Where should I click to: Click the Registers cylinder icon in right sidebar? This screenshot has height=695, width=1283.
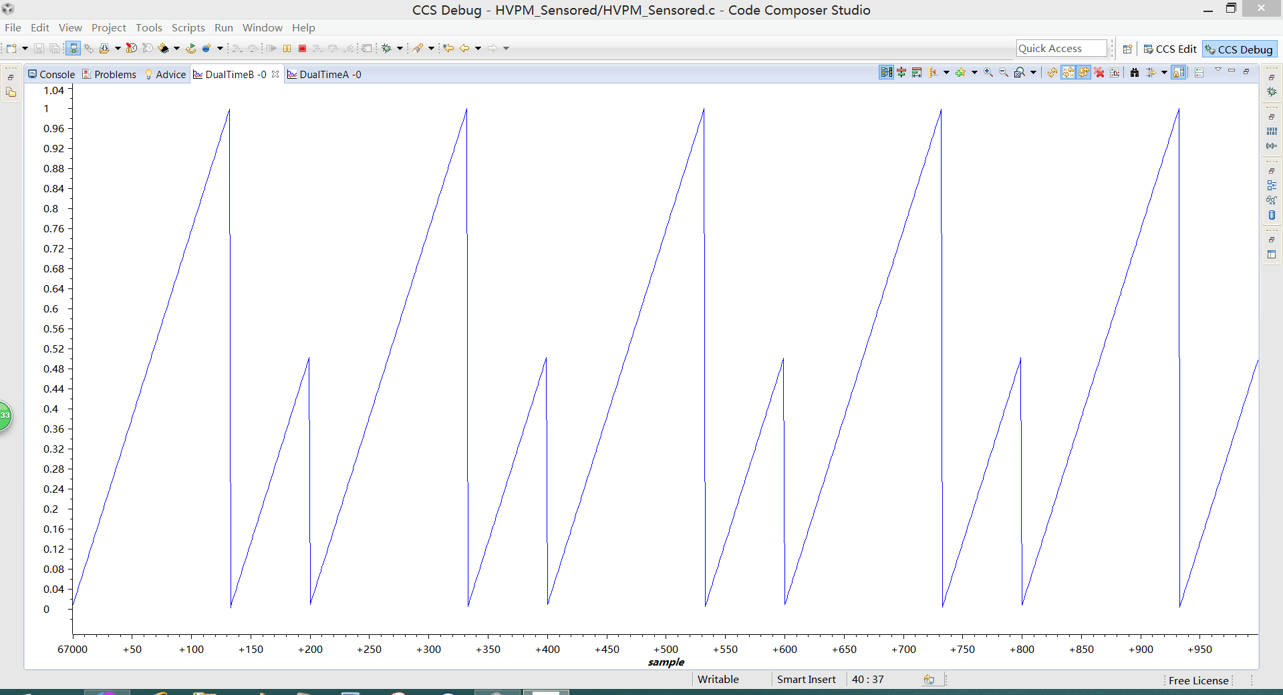point(1272,215)
